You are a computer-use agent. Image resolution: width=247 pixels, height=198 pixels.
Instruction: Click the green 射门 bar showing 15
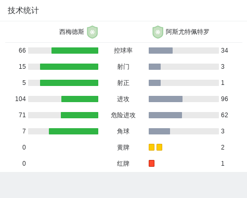tap(69, 67)
